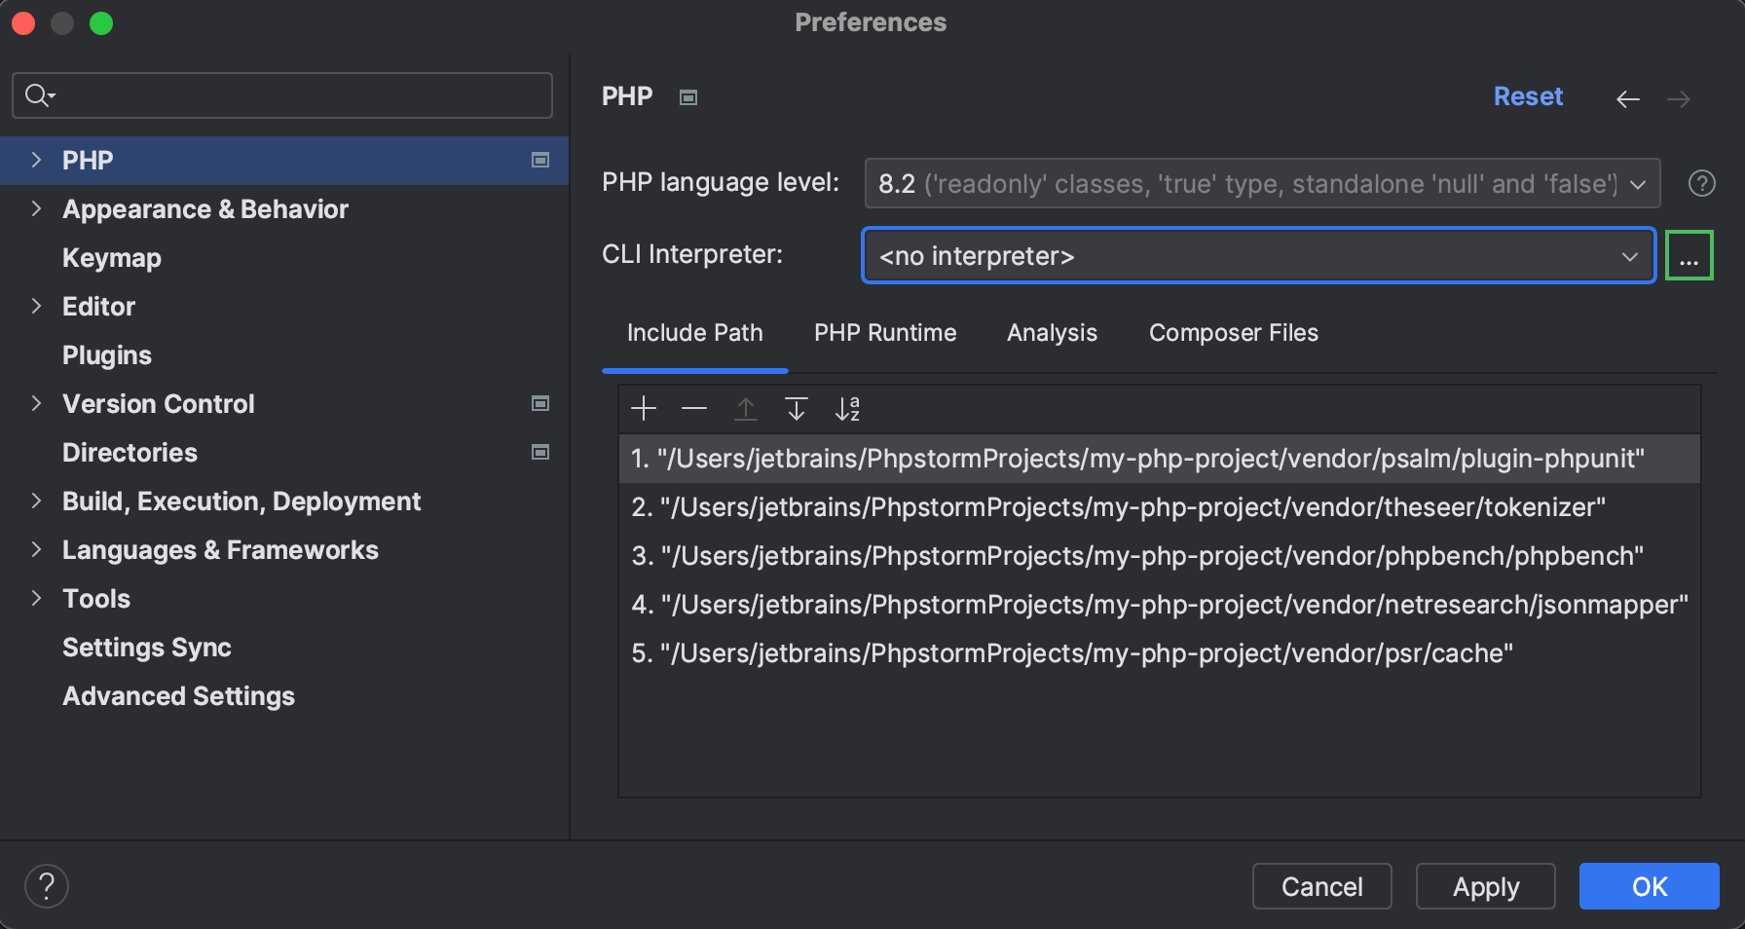
Task: Select the phpbench include path entry
Action: tap(1136, 555)
